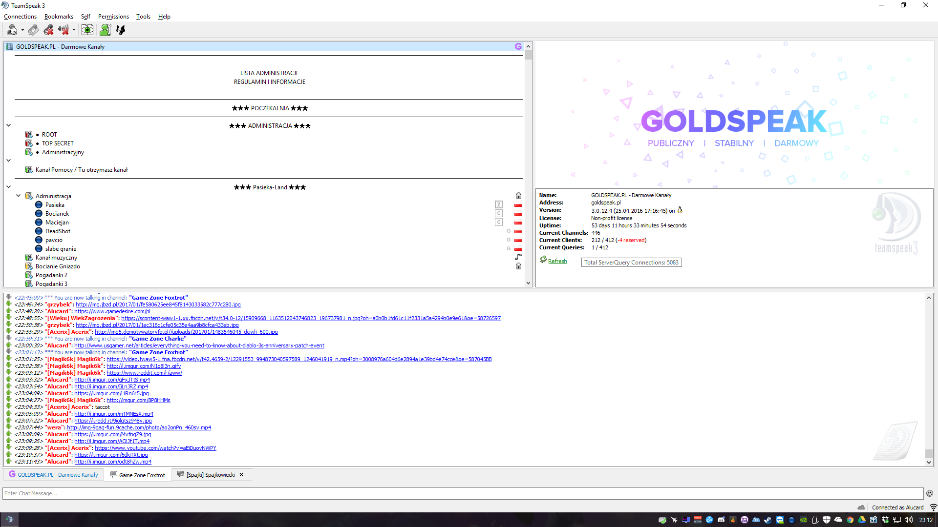Click the Steam icon in system tray

[767, 520]
